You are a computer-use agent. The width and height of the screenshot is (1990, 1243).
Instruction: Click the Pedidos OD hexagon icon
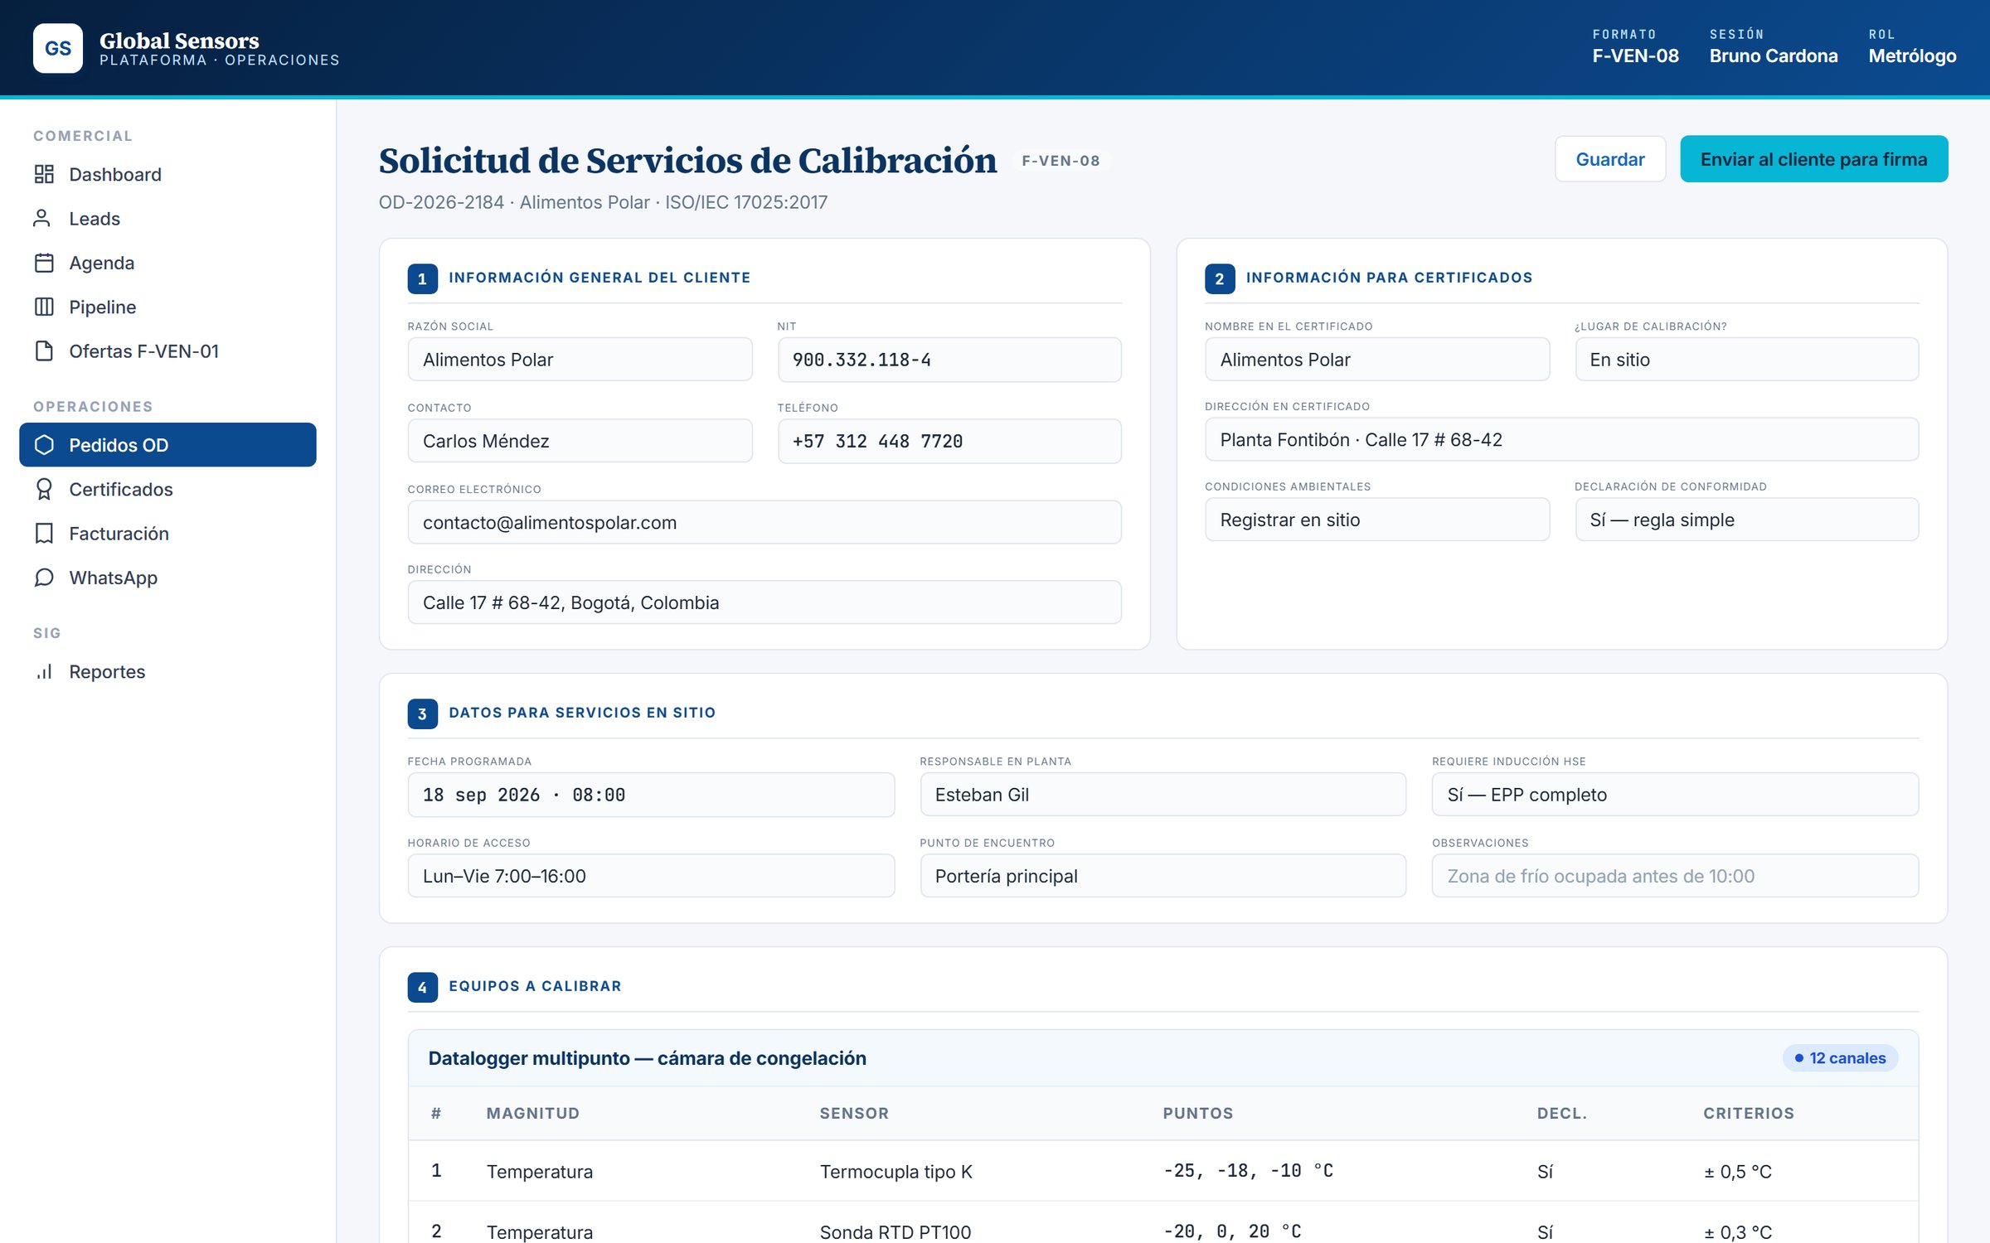pos(44,445)
